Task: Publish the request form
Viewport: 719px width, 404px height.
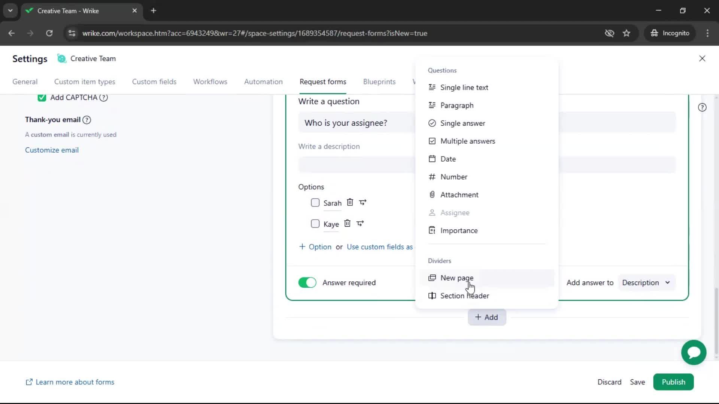Action: tap(673, 382)
